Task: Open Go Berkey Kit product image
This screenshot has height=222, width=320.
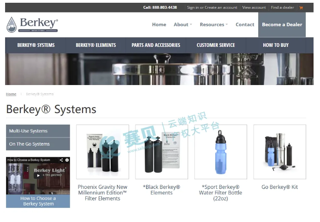Action: point(279,152)
